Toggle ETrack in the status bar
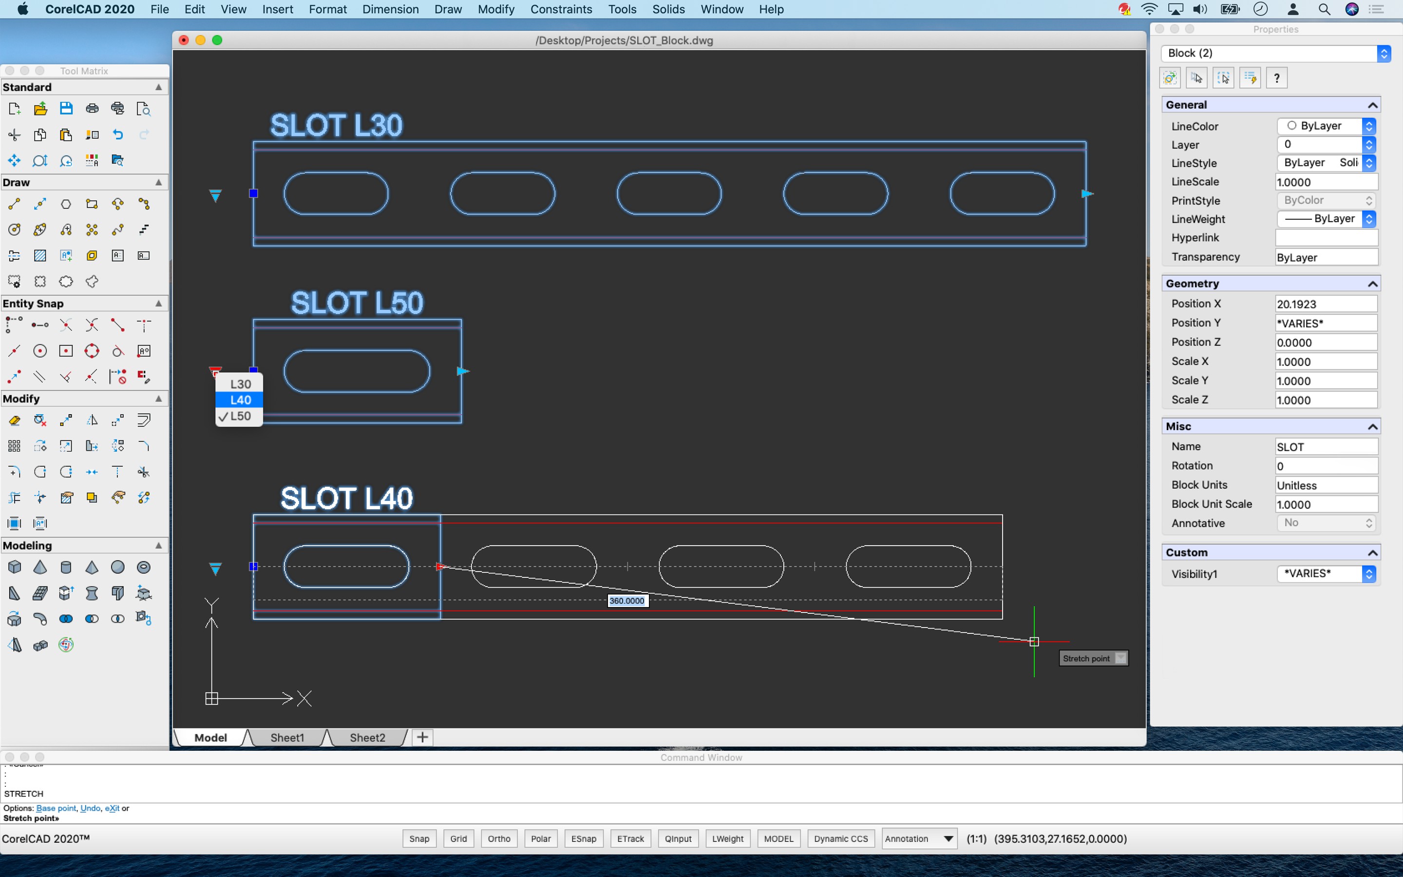Image resolution: width=1403 pixels, height=877 pixels. pyautogui.click(x=631, y=839)
